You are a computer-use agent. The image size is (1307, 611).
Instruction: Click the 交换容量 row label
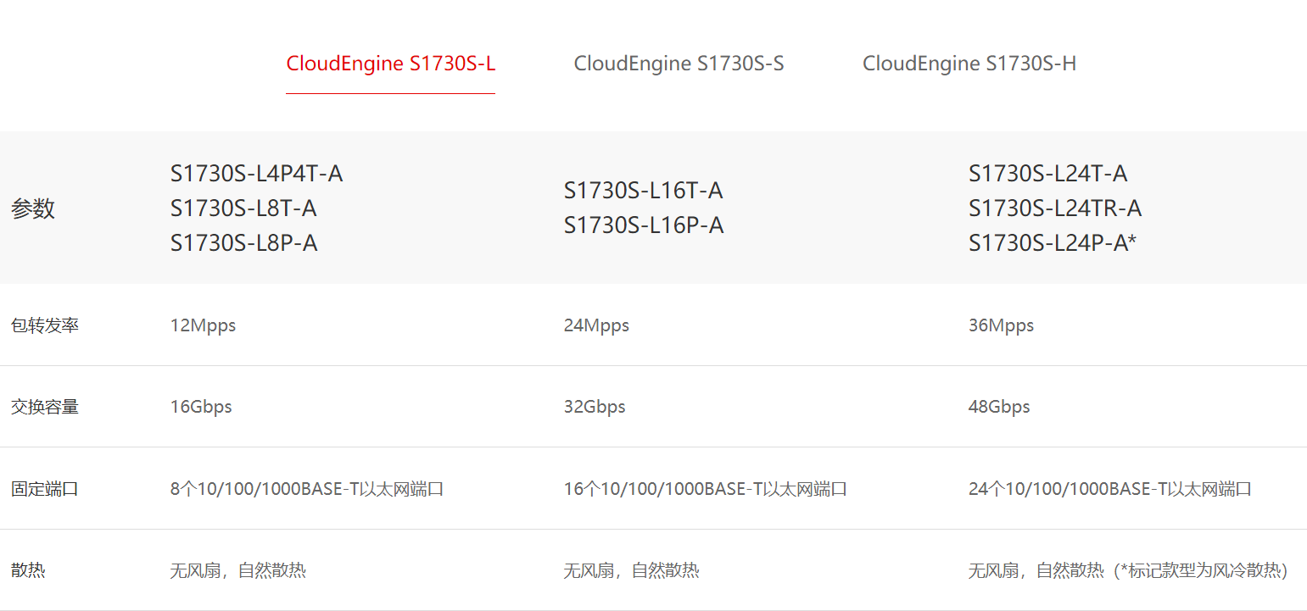pyautogui.click(x=45, y=407)
